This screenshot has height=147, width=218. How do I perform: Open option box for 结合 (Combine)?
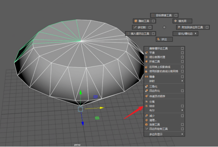point(183,106)
